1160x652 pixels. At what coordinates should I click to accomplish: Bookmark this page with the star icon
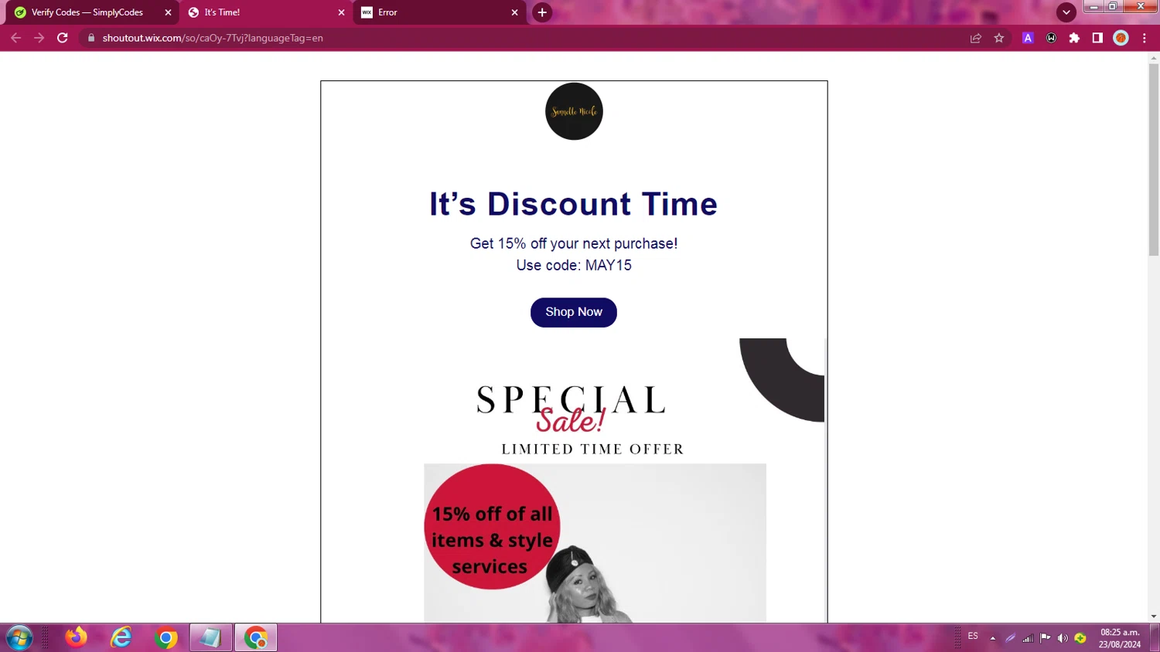[999, 38]
